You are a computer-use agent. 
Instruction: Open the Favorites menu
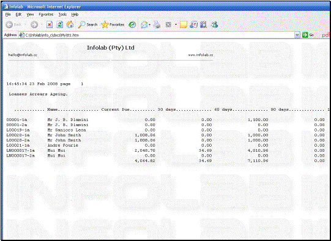click(x=46, y=15)
